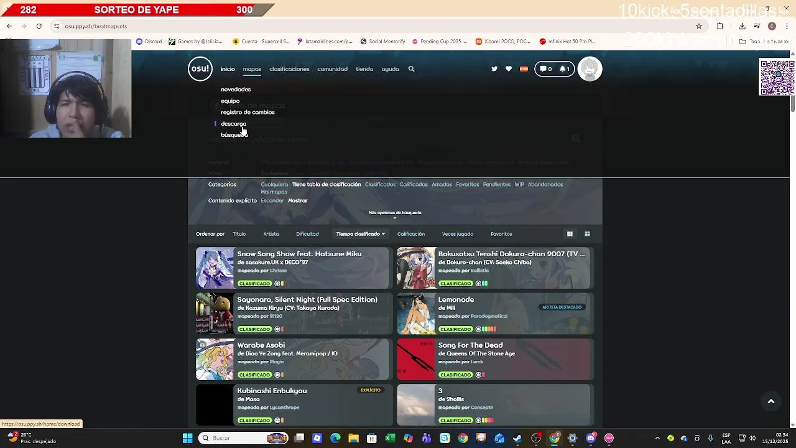The width and height of the screenshot is (796, 448).
Task: Open the site search magnifier icon
Action: tap(411, 69)
